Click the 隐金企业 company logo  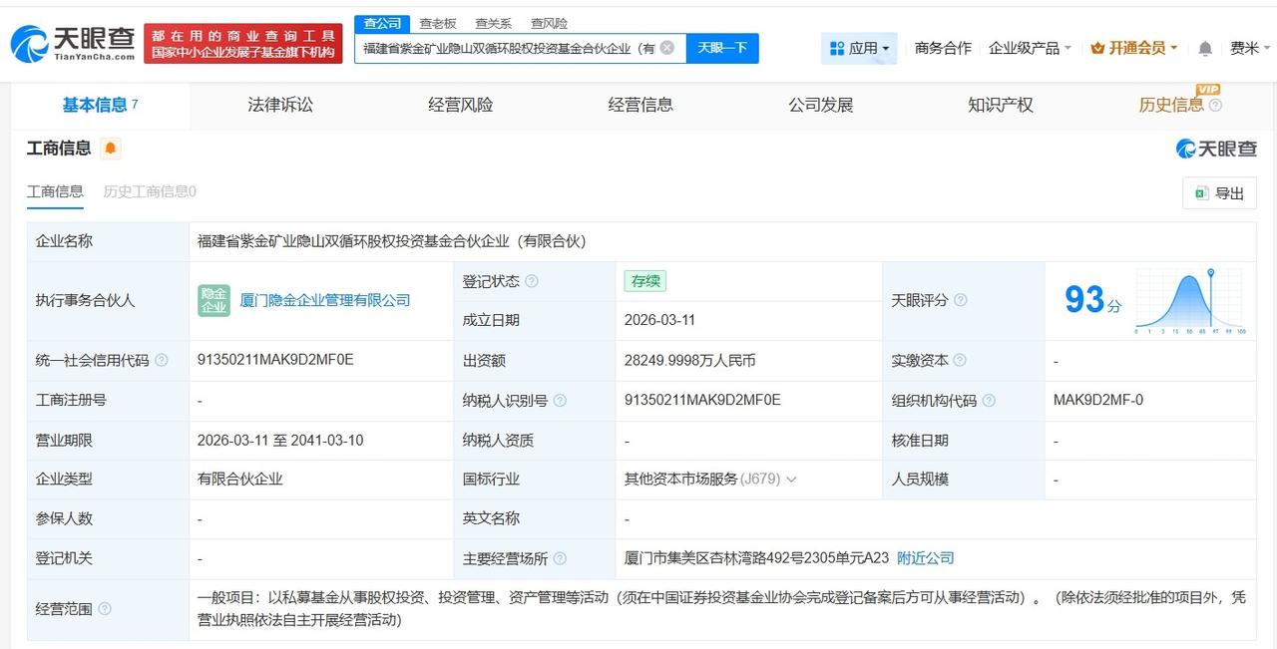click(x=213, y=299)
